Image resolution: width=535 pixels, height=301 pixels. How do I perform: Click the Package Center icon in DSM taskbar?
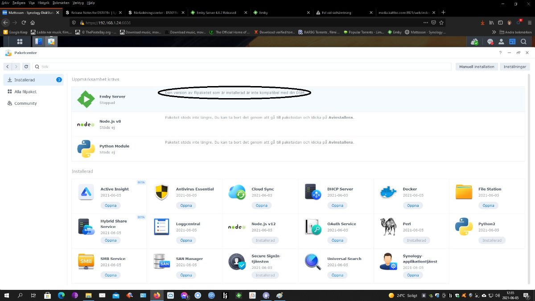pyautogui.click(x=51, y=41)
